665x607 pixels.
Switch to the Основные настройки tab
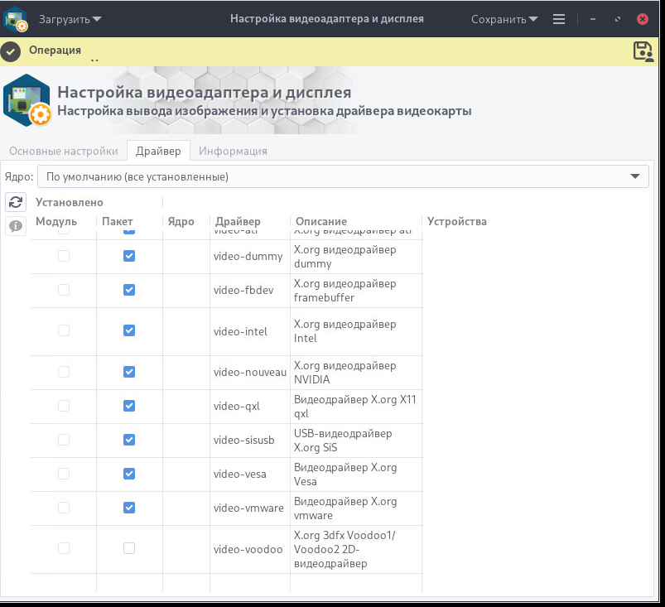(64, 151)
